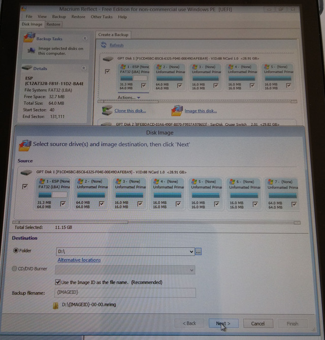325x340 pixels.
Task: Toggle Use the Image ID as file name
Action: coord(57,282)
